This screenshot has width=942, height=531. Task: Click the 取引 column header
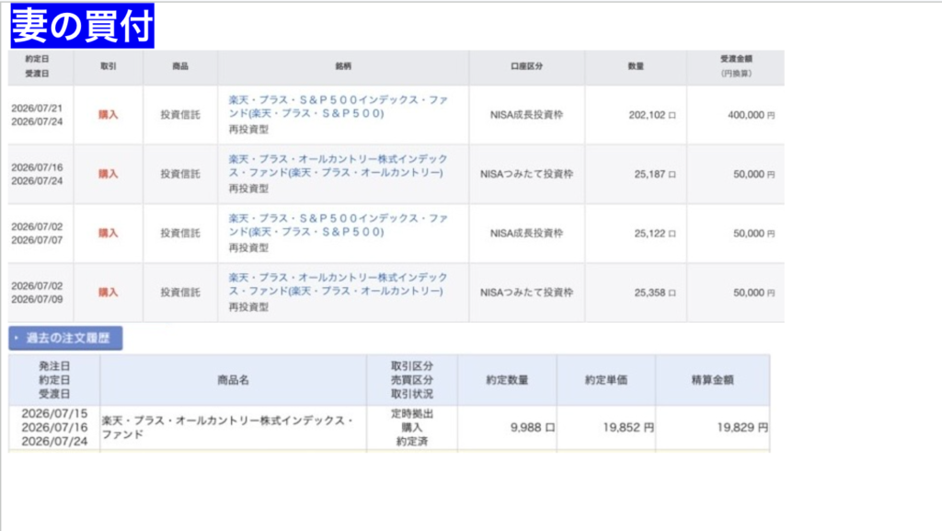pos(109,66)
